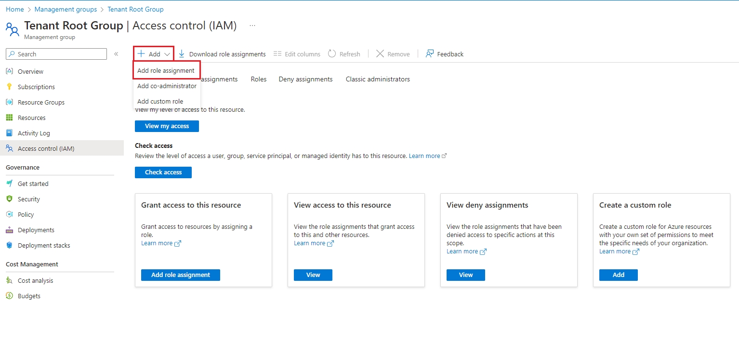Select the Activity Log icon

point(9,133)
